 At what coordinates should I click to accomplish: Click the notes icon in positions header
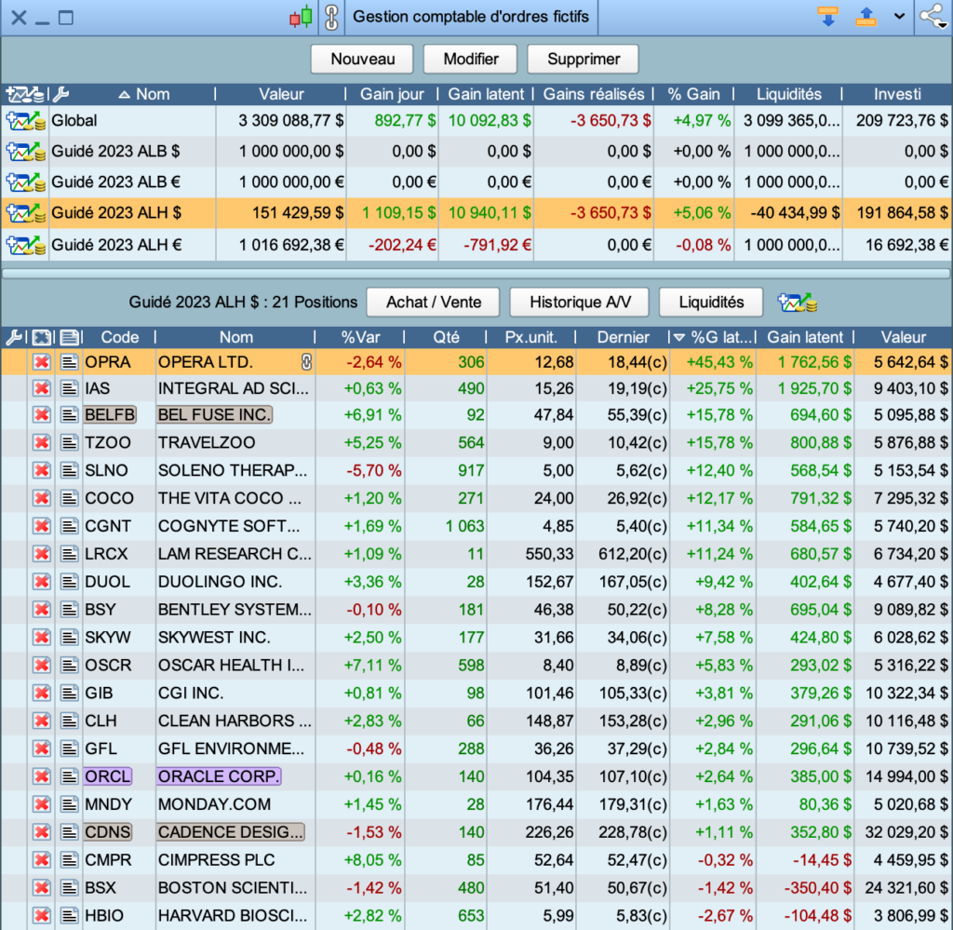69,337
